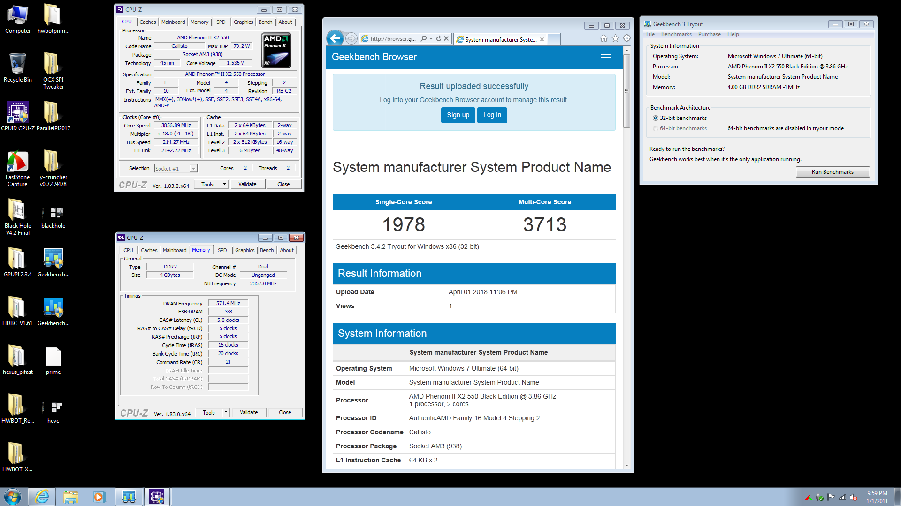
Task: Open the browser Home icon
Action: (604, 38)
